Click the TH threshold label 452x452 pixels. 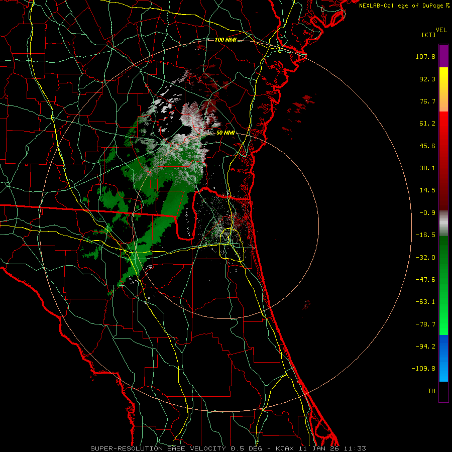(431, 391)
